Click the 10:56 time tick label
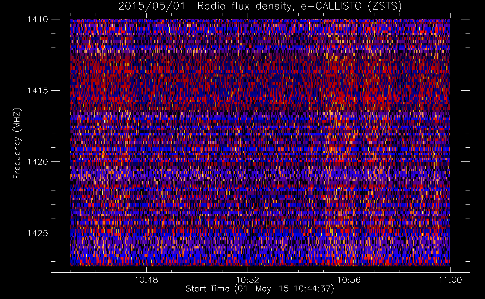Image resolution: width=485 pixels, height=299 pixels. (x=349, y=280)
